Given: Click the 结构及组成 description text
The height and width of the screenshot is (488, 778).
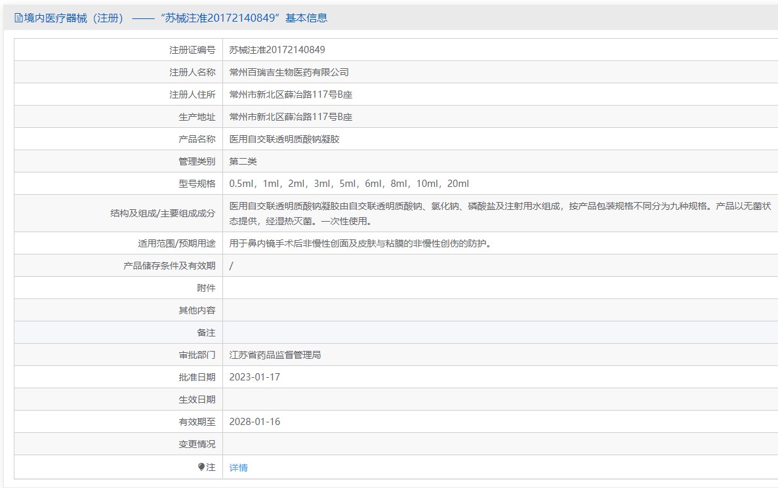Looking at the screenshot, I should (500, 213).
